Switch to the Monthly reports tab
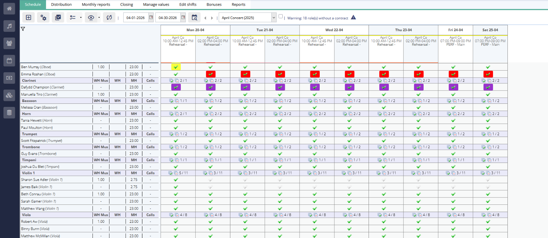This screenshot has height=238, width=548. point(96,4)
